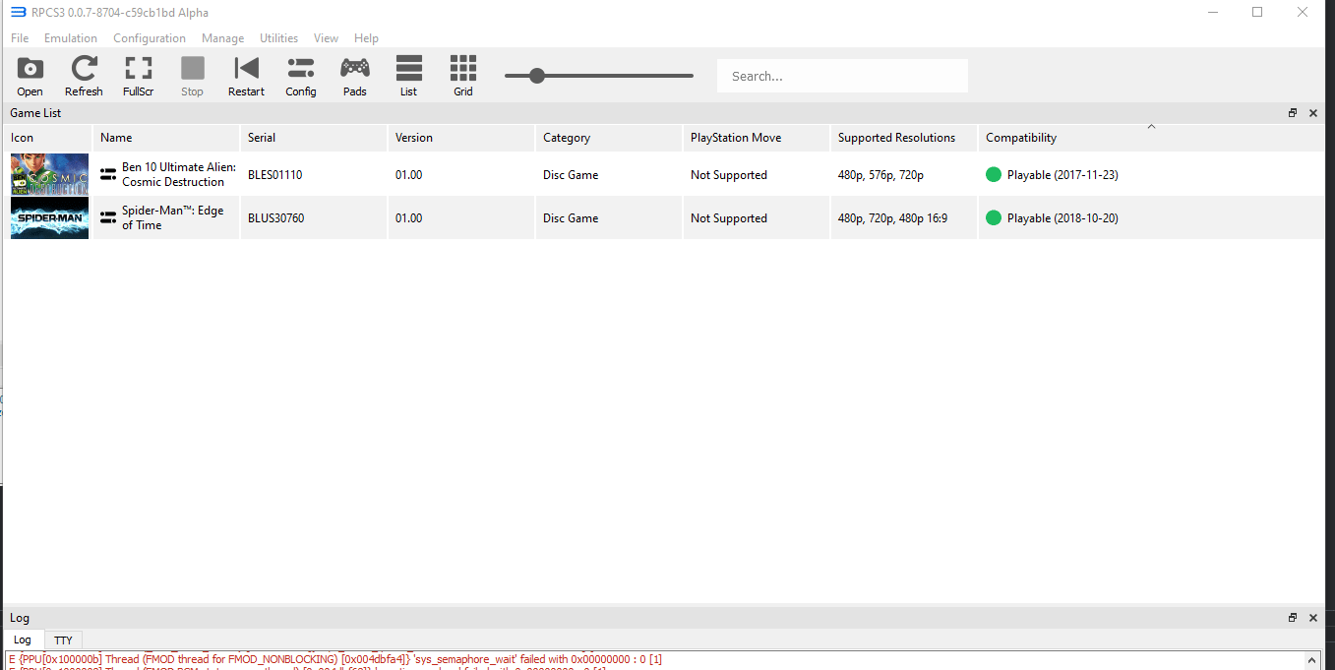The width and height of the screenshot is (1335, 670).
Task: Sort by the Category column header
Action: (609, 138)
